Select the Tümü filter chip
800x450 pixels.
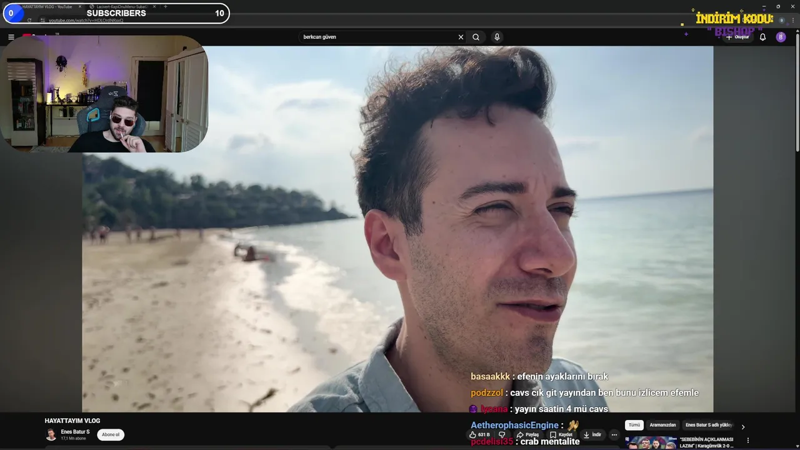tap(634, 425)
